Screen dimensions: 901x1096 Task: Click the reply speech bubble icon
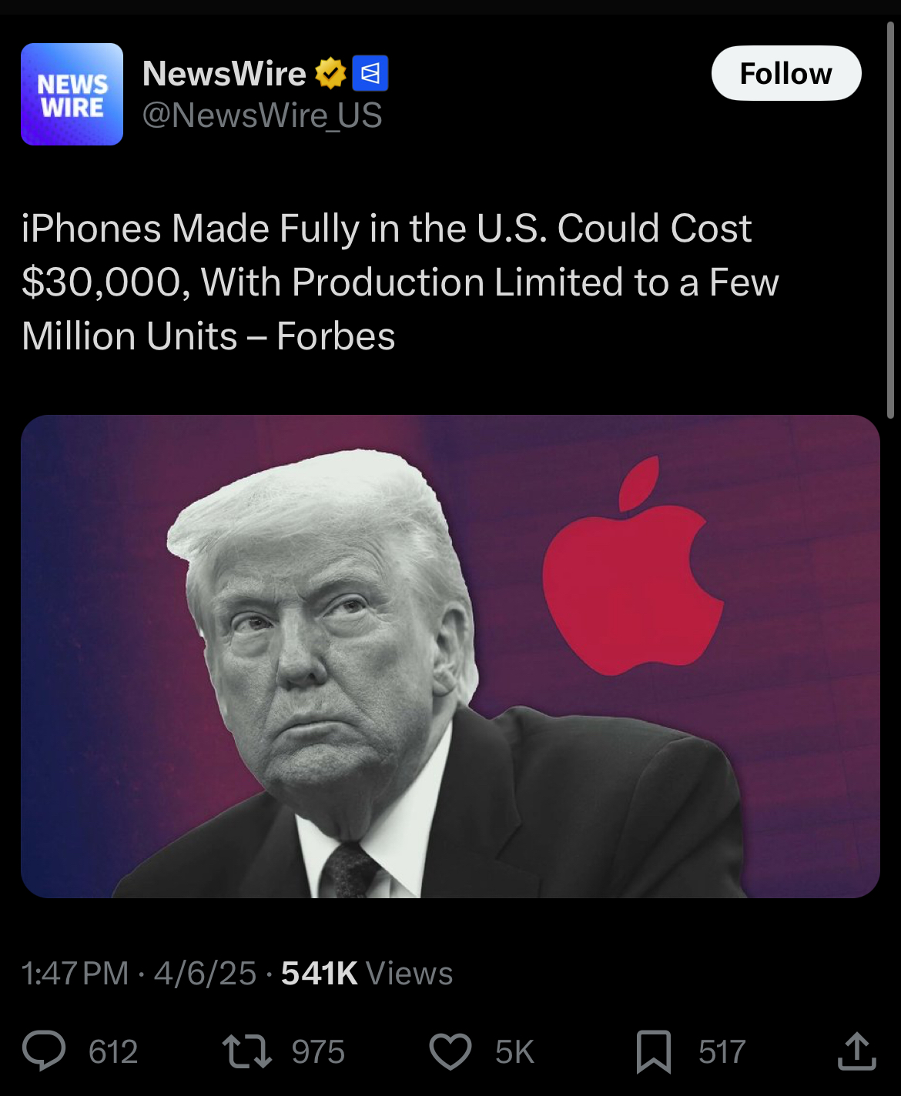44,1051
